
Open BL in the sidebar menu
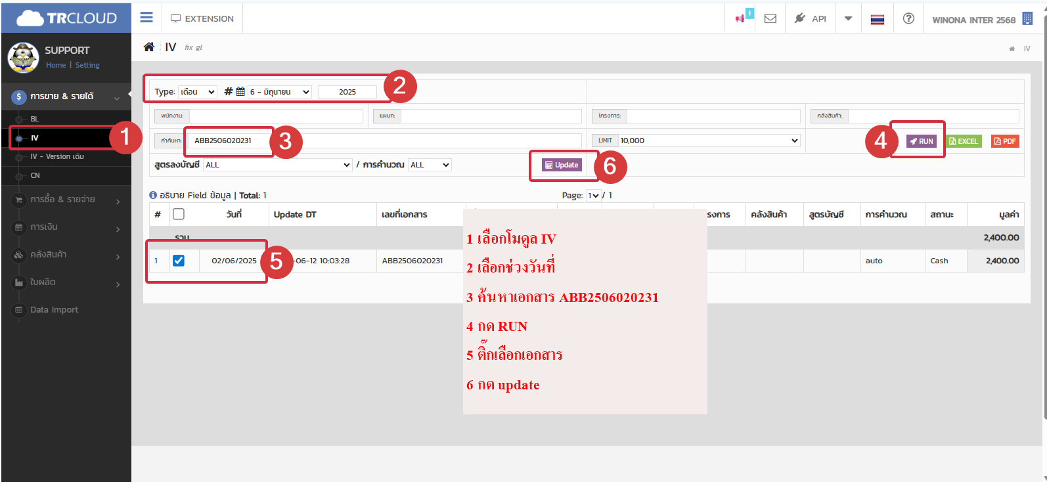35,119
